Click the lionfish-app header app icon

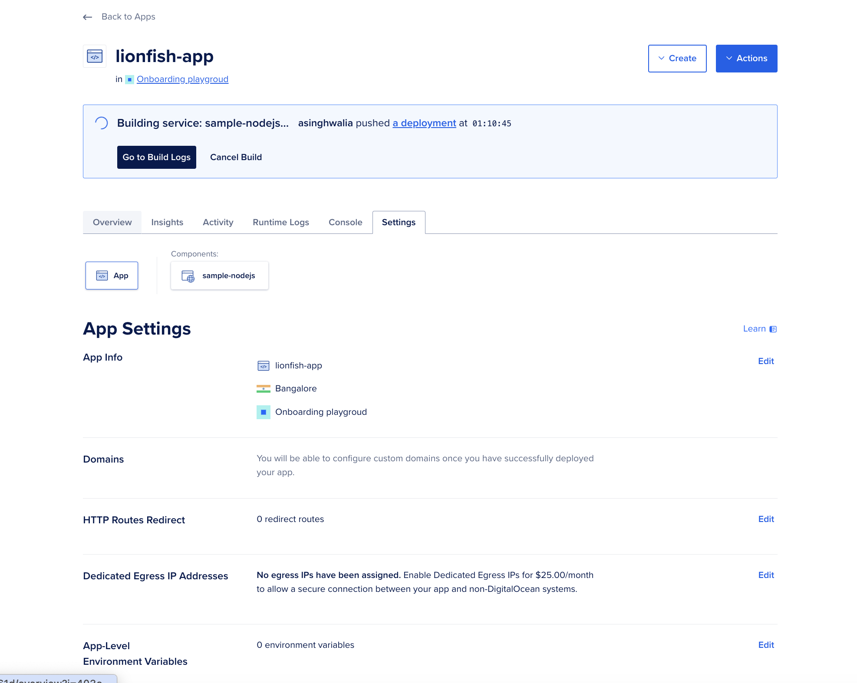[x=95, y=56]
